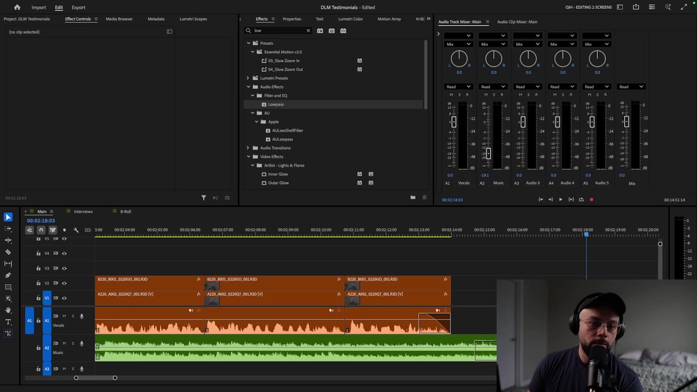This screenshot has height=392, width=697.
Task: Open Timeline display settings wrench
Action: pos(76,230)
